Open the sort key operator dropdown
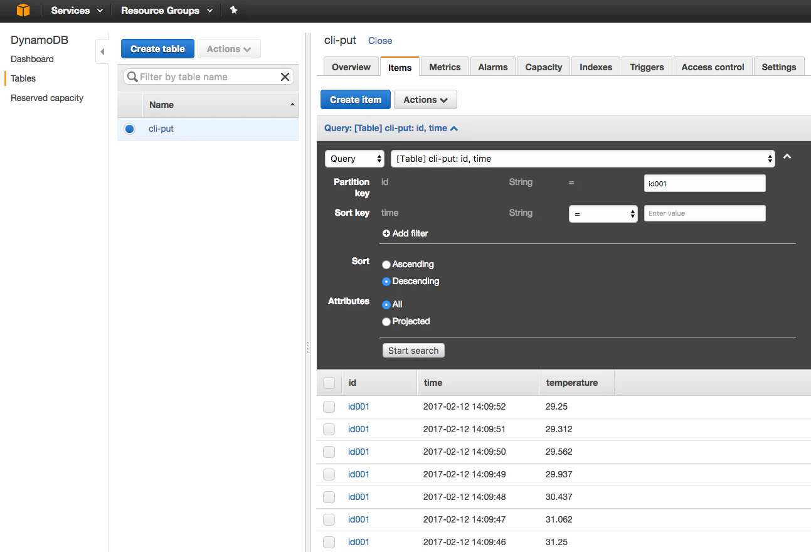 603,214
